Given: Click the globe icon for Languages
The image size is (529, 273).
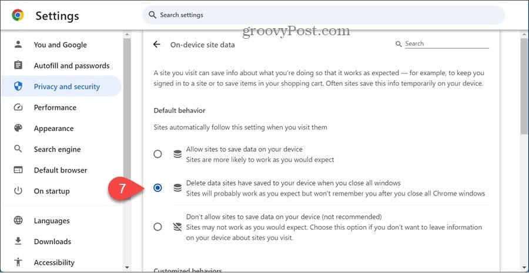Looking at the screenshot, I should pos(18,220).
